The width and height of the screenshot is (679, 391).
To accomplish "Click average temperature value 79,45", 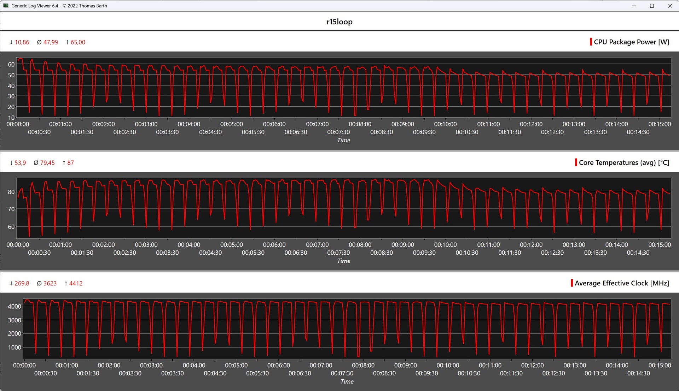I will coord(47,163).
